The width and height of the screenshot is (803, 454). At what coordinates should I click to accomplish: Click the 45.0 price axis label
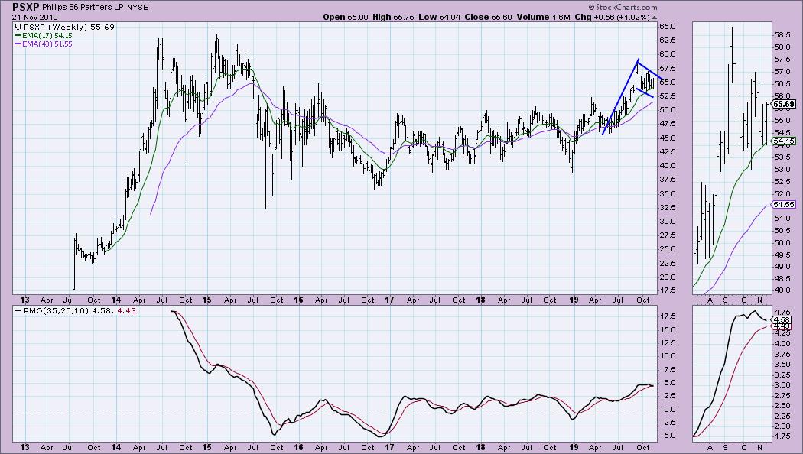click(668, 138)
